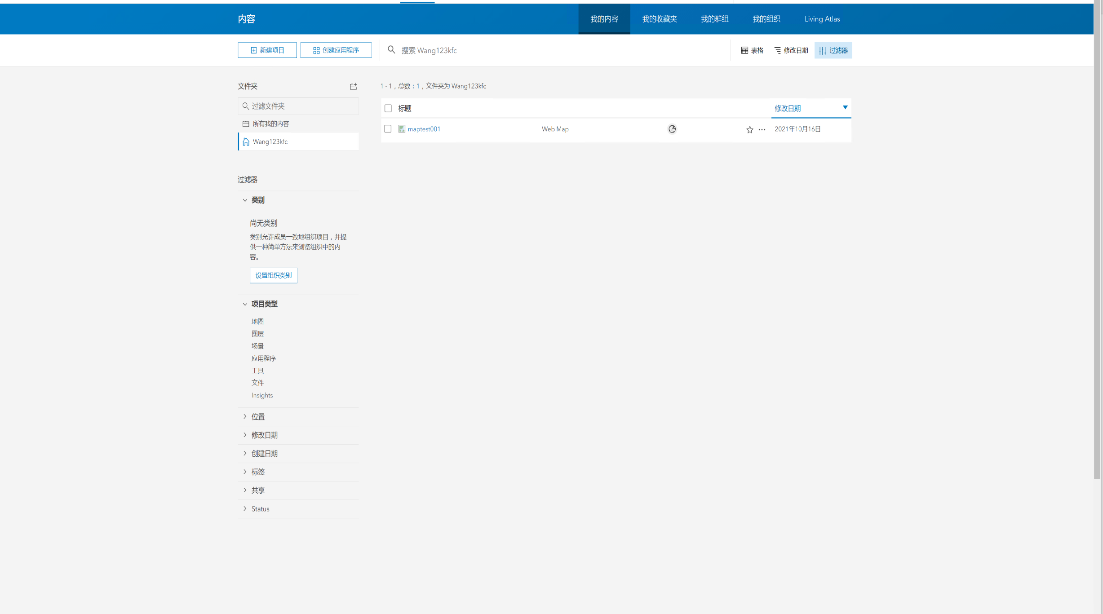Select the Wang123kfc folder

tap(298, 141)
